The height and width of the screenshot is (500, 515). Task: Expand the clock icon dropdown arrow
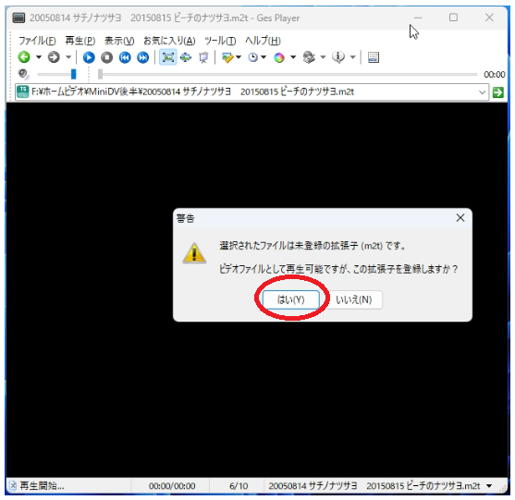click(264, 57)
